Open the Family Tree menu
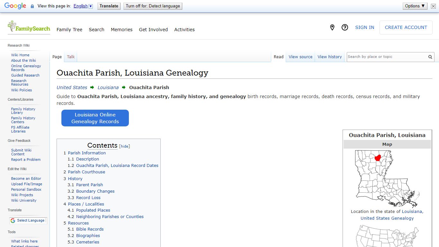Image resolution: width=439 pixels, height=247 pixels. 69,30
